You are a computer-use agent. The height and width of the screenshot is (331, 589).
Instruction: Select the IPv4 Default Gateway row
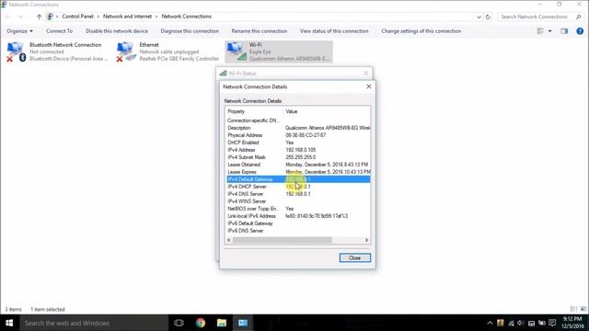point(298,179)
